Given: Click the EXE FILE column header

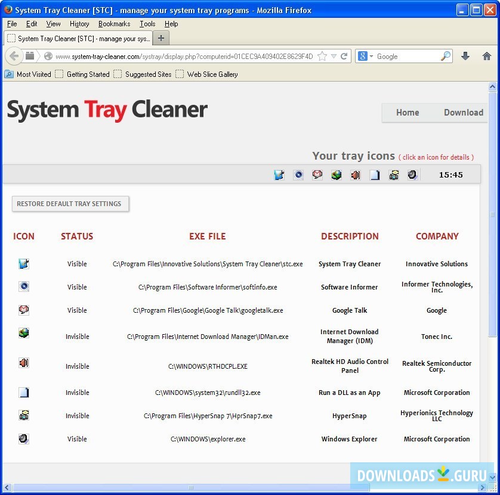Looking at the screenshot, I should tap(207, 236).
